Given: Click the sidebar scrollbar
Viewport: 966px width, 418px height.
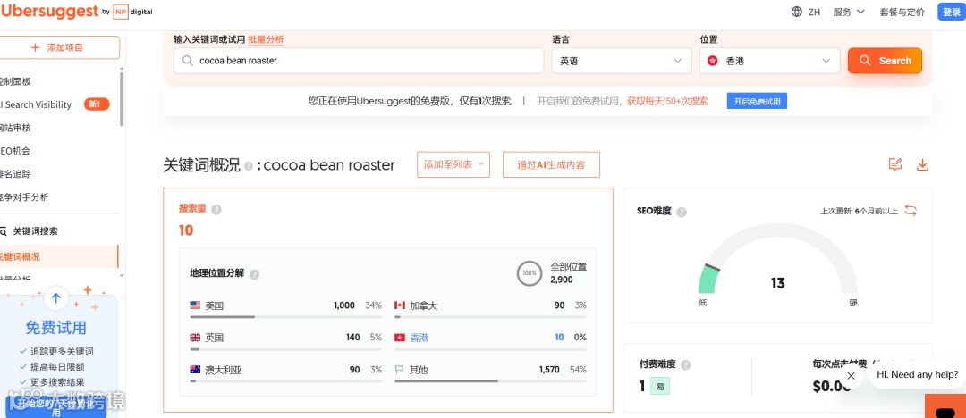Looking at the screenshot, I should (122, 100).
